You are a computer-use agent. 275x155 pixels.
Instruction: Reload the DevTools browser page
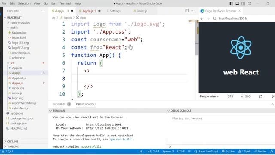pos(214,19)
